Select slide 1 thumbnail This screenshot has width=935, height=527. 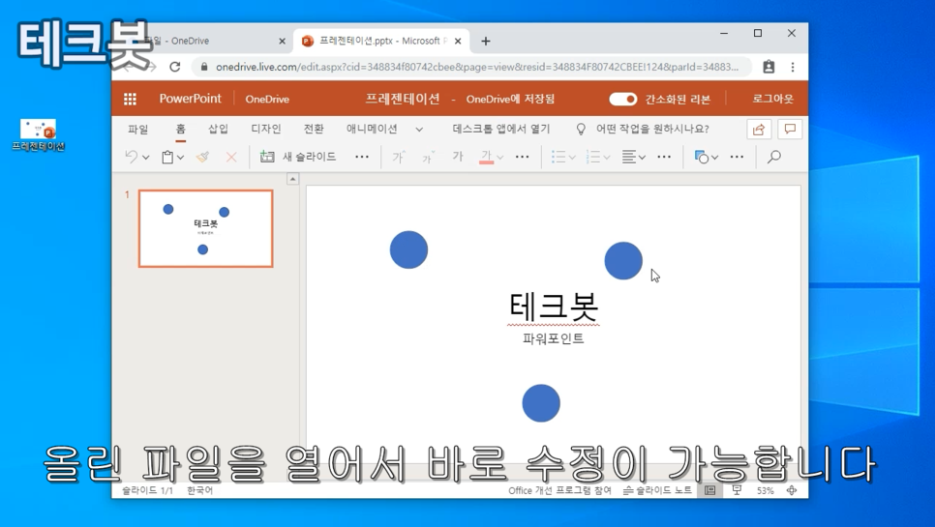[x=206, y=228]
